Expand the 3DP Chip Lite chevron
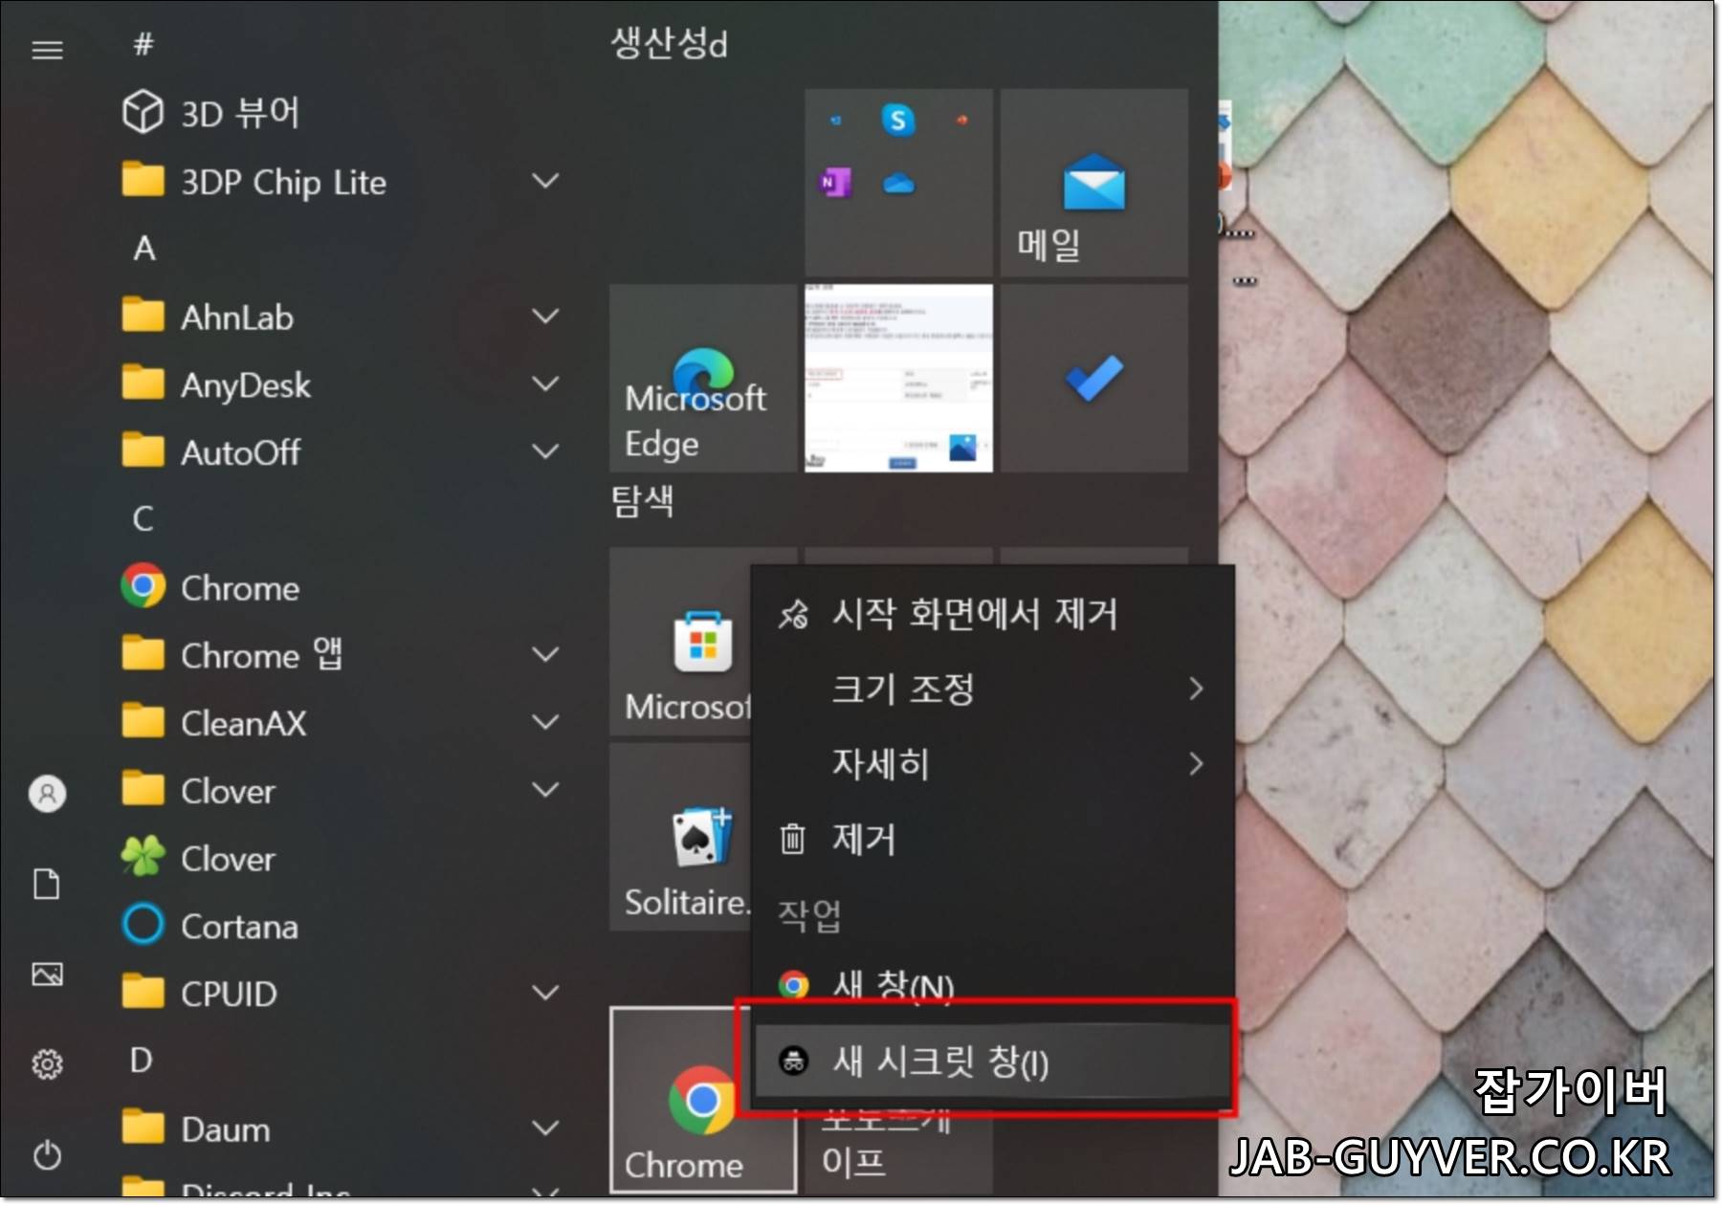This screenshot has width=1722, height=1205. click(545, 181)
